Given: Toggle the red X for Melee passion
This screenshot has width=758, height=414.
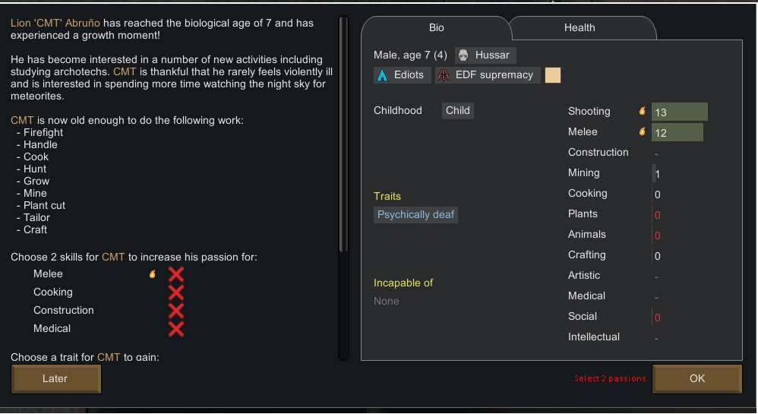Looking at the screenshot, I should (176, 274).
